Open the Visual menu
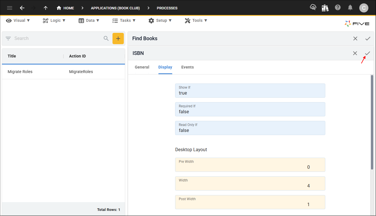The height and width of the screenshot is (216, 376). pyautogui.click(x=18, y=20)
